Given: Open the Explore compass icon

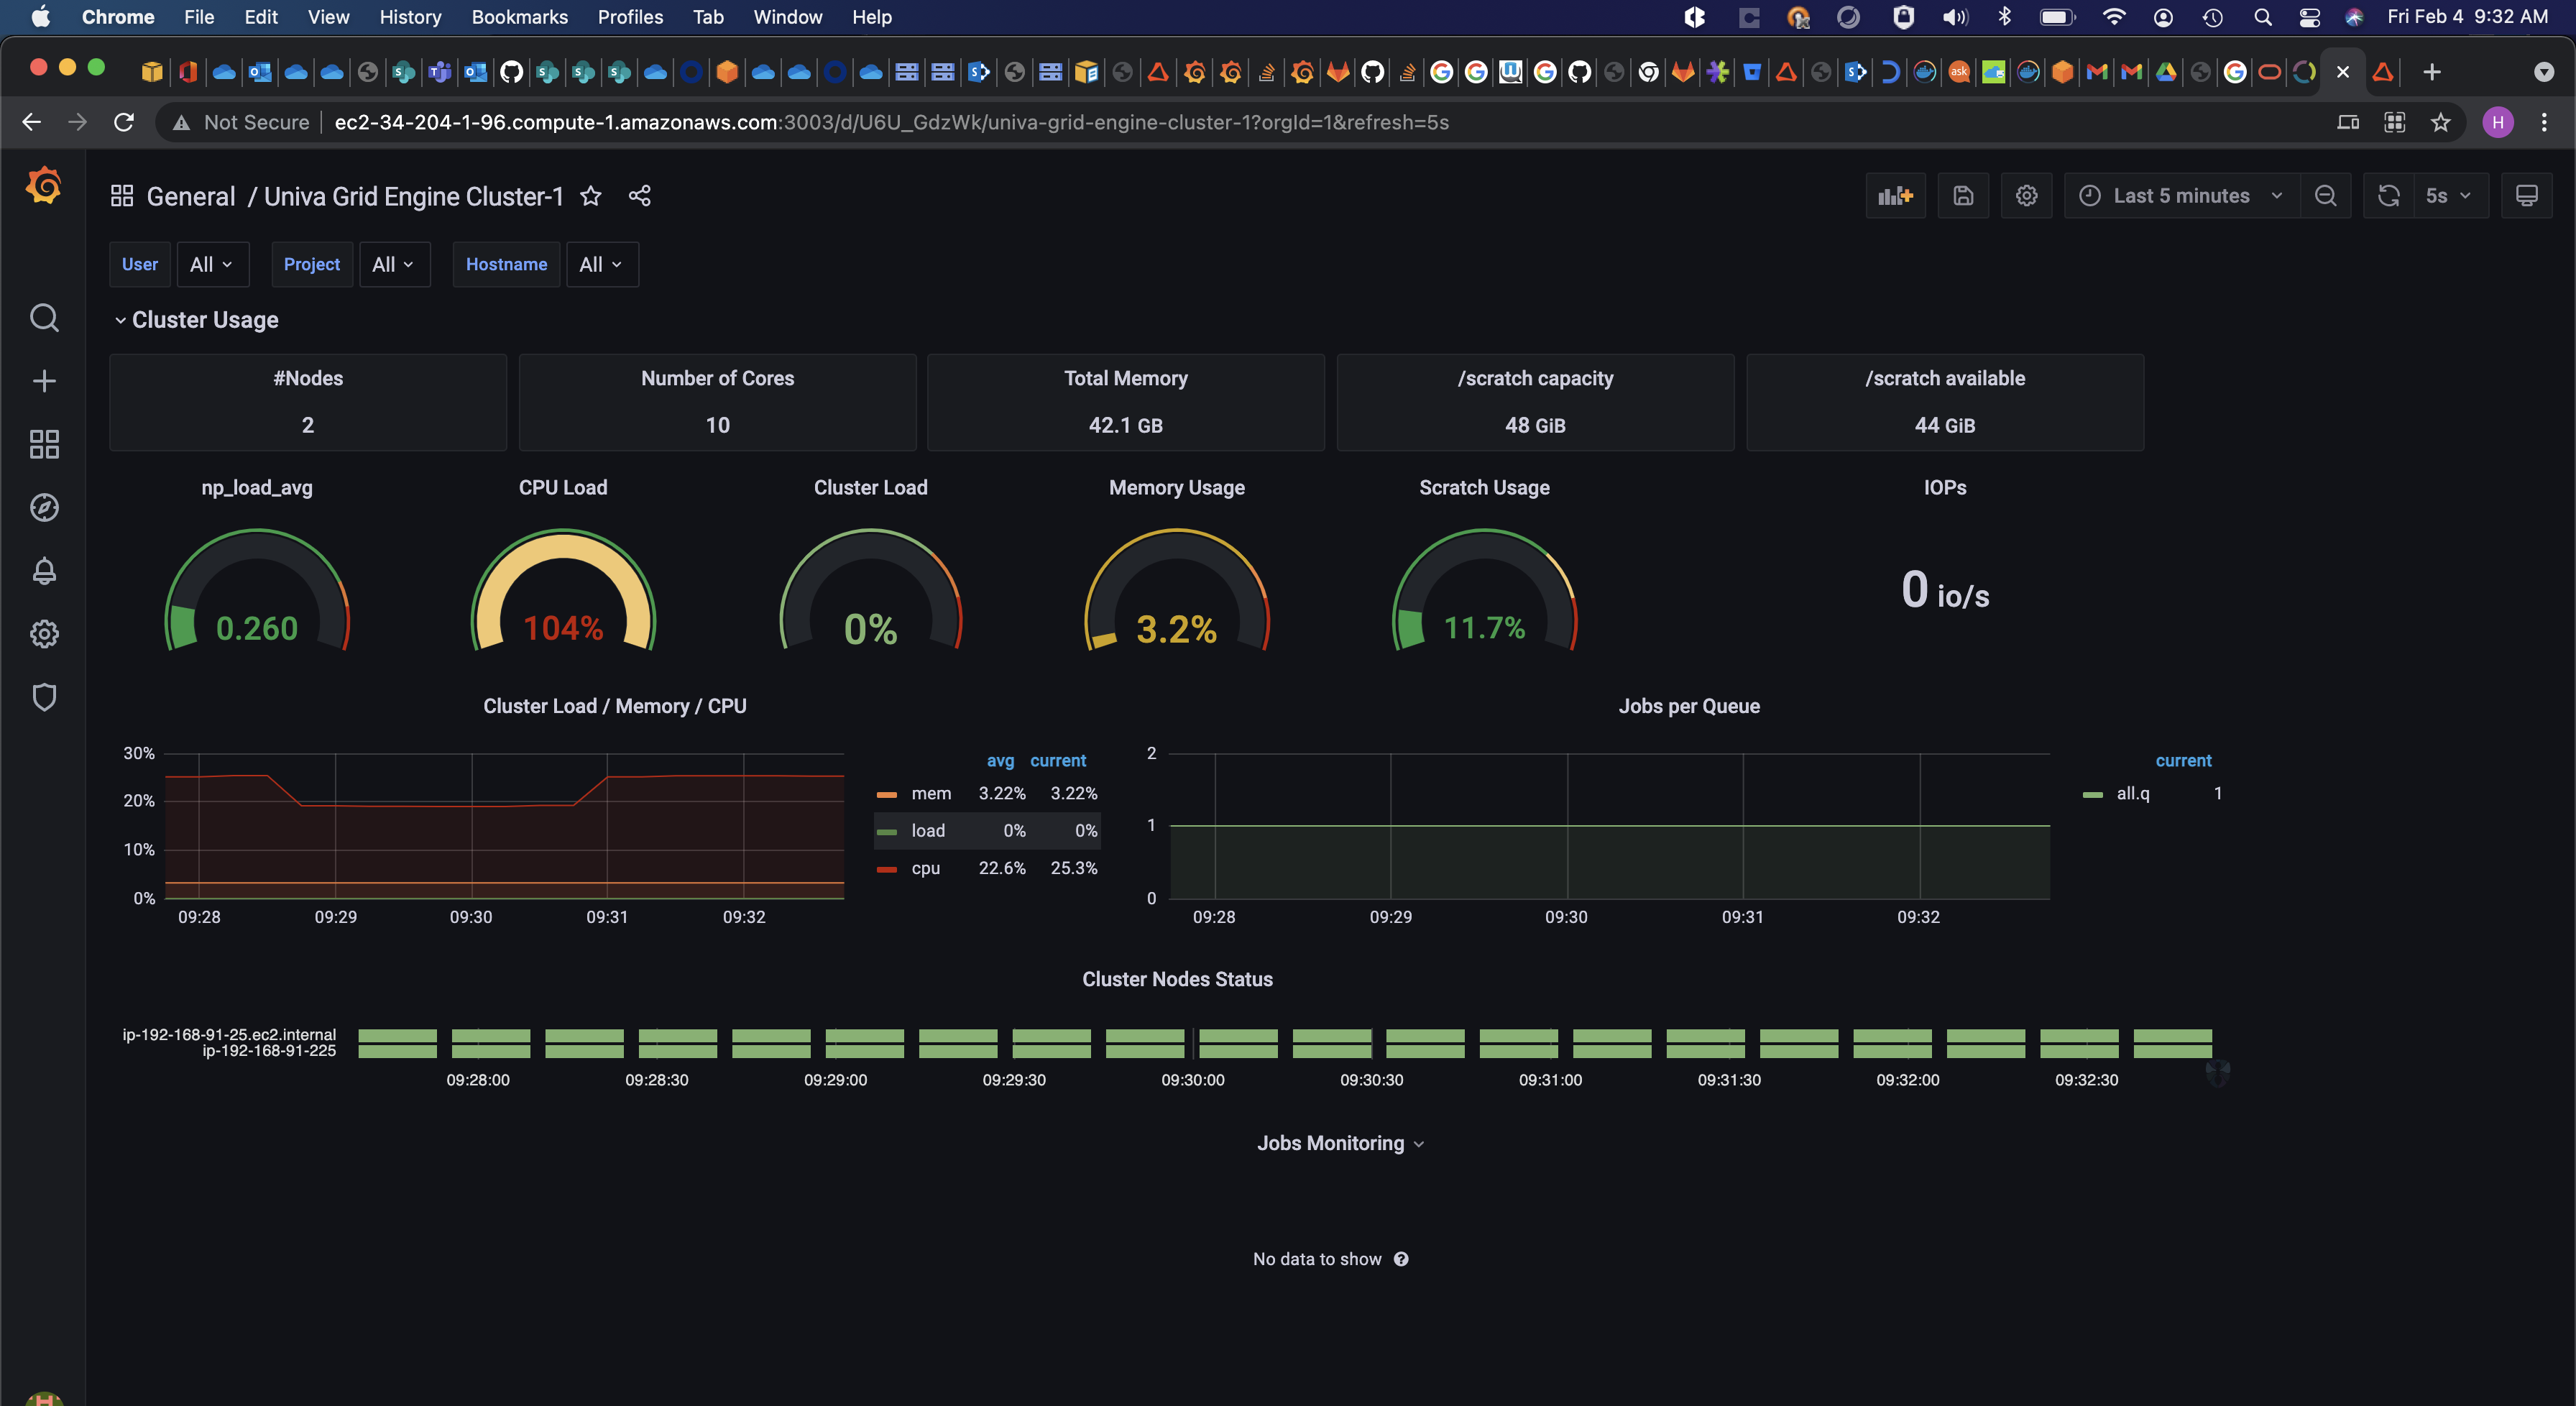Looking at the screenshot, I should pos(44,508).
